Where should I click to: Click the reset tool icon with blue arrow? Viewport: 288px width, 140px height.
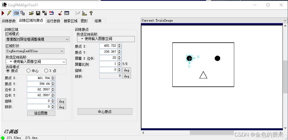tap(52, 13)
